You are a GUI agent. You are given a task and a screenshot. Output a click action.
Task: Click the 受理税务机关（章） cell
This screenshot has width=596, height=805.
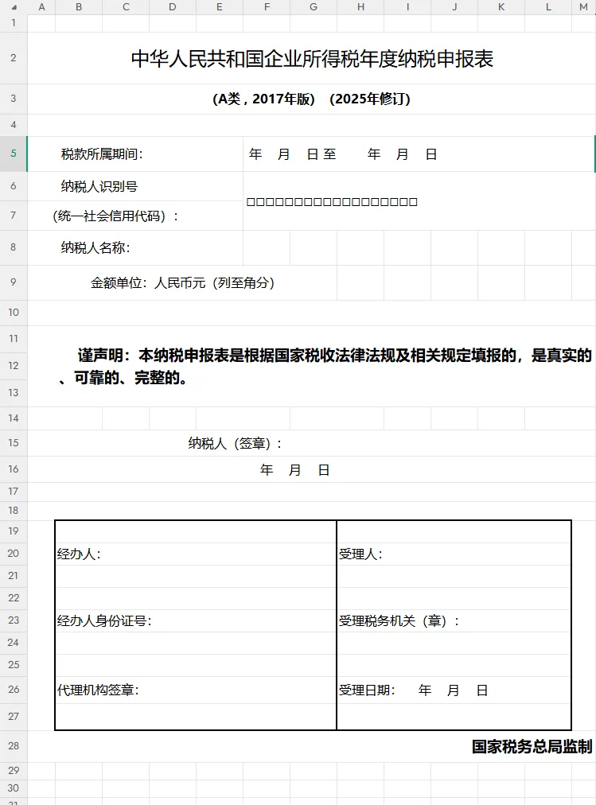click(454, 620)
